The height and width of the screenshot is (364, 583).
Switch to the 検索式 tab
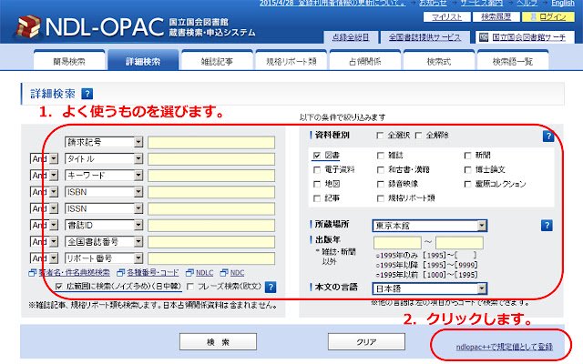pyautogui.click(x=439, y=61)
